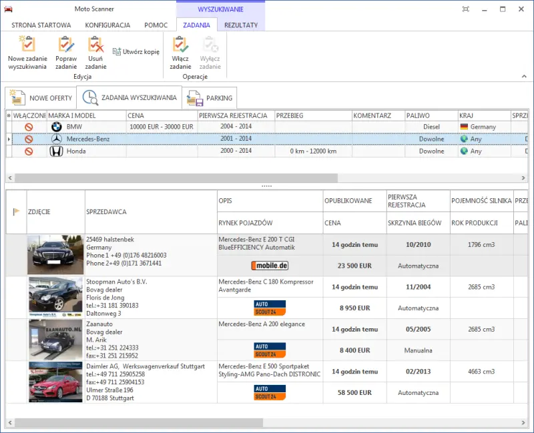The image size is (534, 433).
Task: Click price cell '8 950 EUR'
Action: click(x=354, y=308)
